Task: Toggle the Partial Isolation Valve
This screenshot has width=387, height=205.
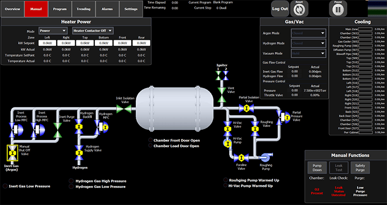Action: (x=246, y=108)
